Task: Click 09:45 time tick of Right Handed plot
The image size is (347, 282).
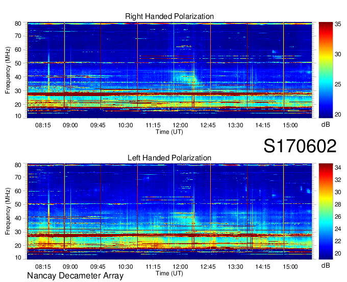Action: pyautogui.click(x=98, y=125)
